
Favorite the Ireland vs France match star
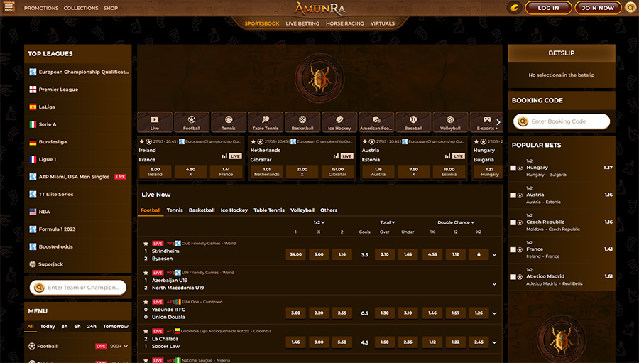click(142, 141)
